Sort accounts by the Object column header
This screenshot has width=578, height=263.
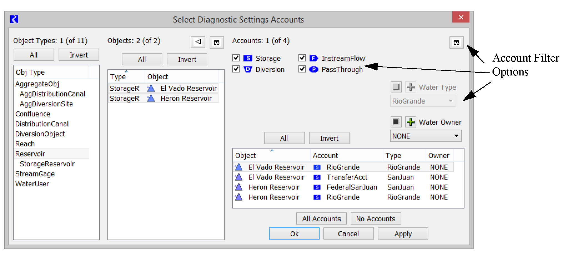coord(245,156)
